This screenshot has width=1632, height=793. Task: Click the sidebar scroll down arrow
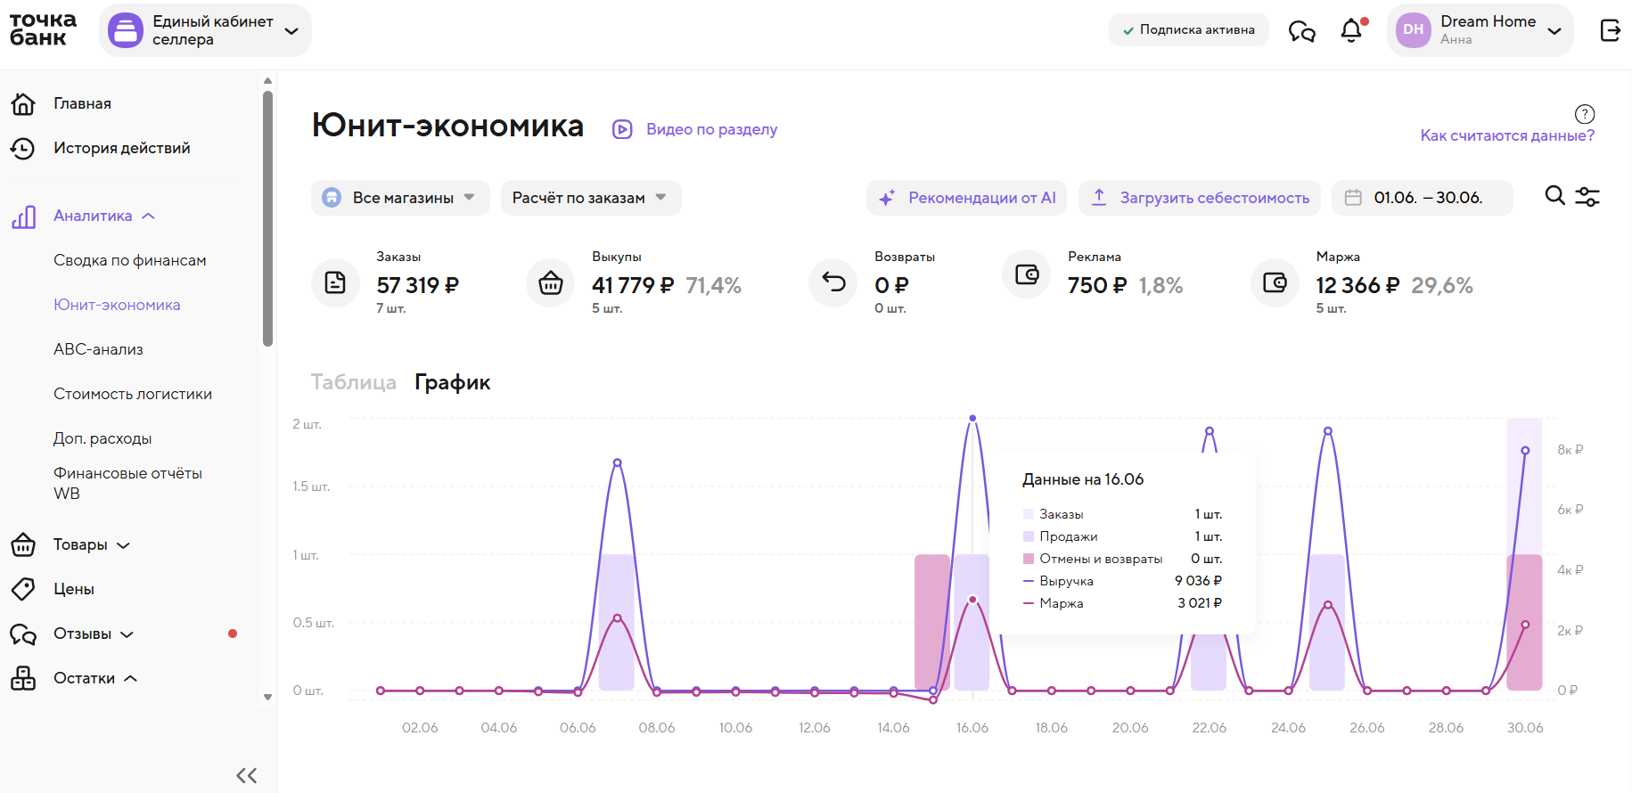click(x=267, y=697)
